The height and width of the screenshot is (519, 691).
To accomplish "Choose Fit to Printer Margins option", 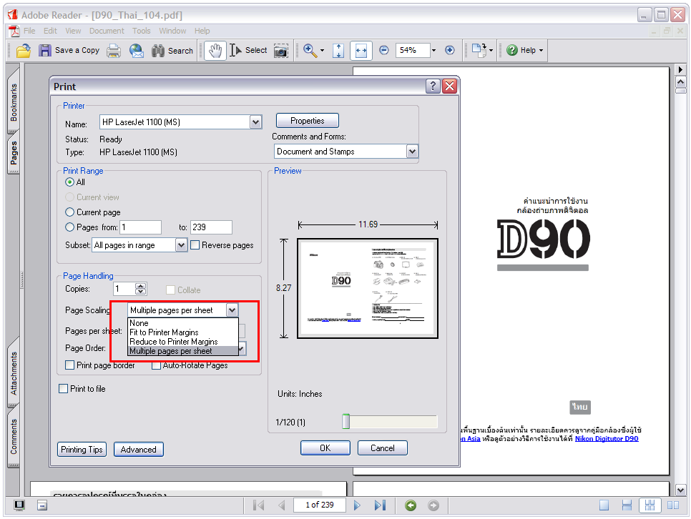I will [183, 332].
